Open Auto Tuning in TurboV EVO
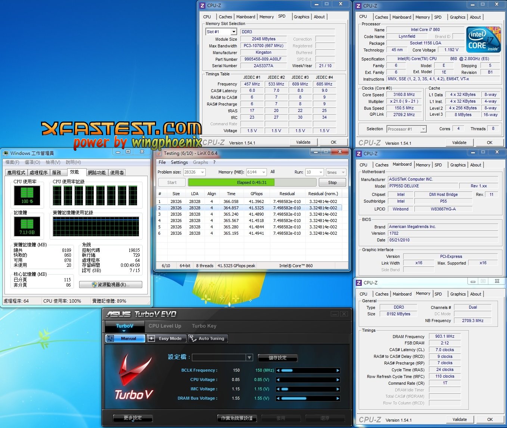The height and width of the screenshot is (428, 507). click(x=208, y=338)
